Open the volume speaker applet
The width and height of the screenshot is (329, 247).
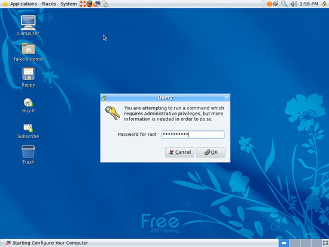tap(294, 4)
